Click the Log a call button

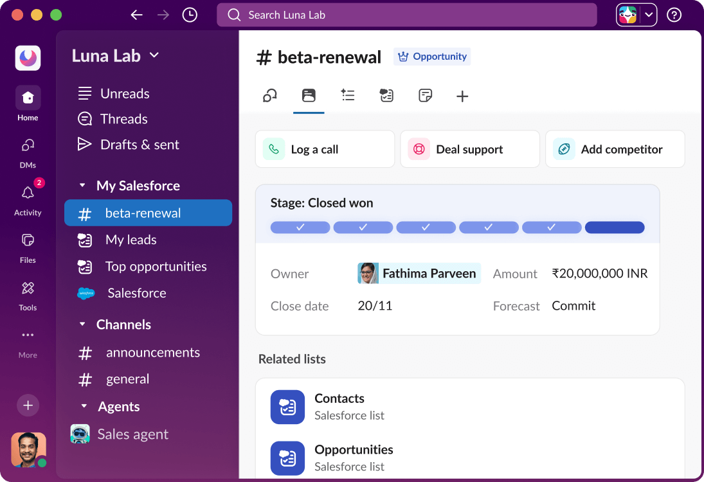pos(325,148)
